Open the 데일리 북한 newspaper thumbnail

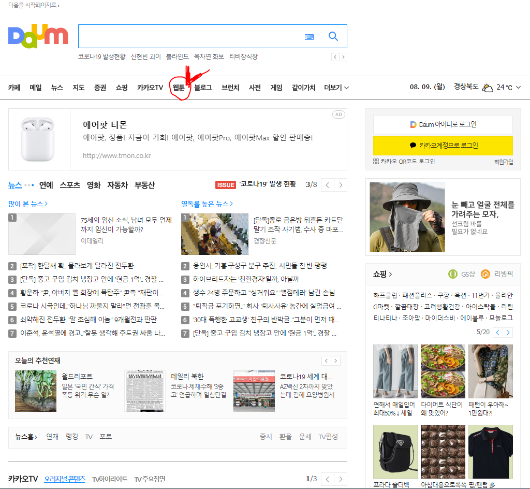point(145,391)
